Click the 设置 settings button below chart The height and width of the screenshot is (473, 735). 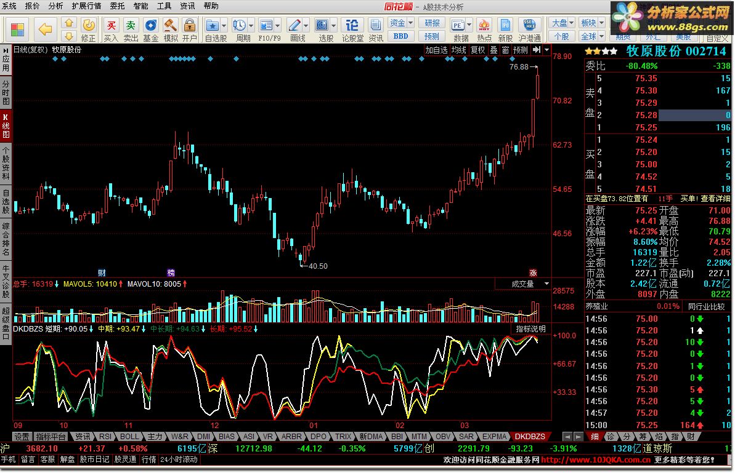coord(22,437)
